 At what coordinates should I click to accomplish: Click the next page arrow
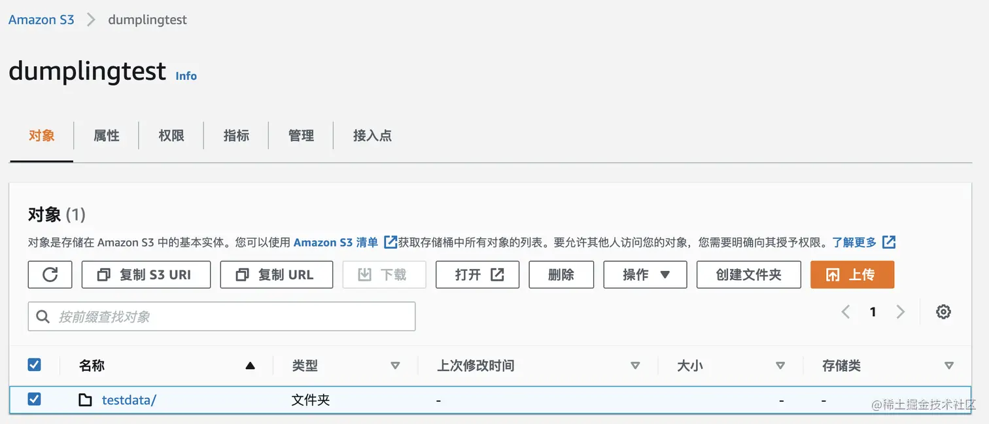901,312
